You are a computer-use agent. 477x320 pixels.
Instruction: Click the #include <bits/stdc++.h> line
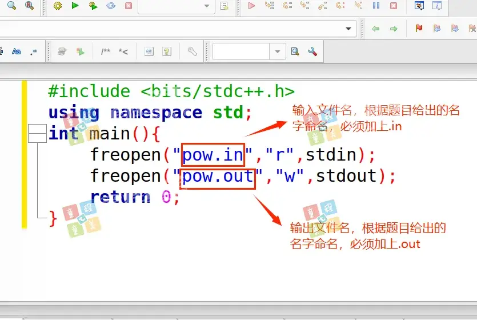[171, 91]
